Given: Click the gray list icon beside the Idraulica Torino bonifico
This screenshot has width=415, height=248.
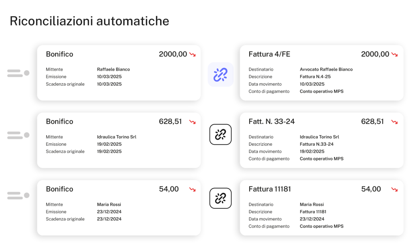Looking at the screenshot, I should (18, 135).
